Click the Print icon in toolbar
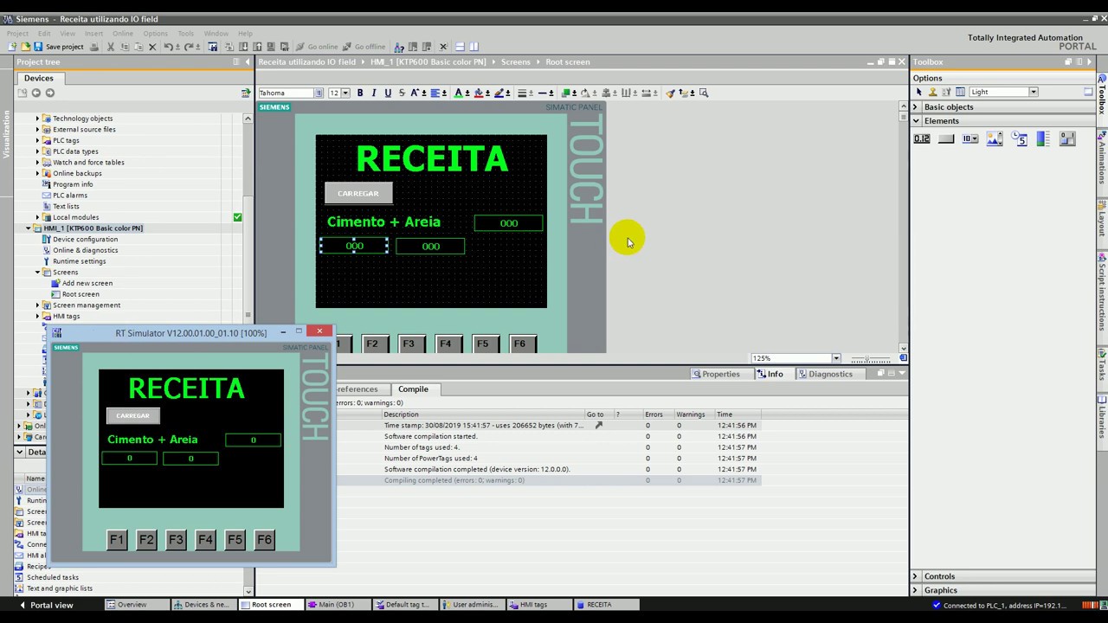Image resolution: width=1108 pixels, height=623 pixels. pyautogui.click(x=94, y=47)
